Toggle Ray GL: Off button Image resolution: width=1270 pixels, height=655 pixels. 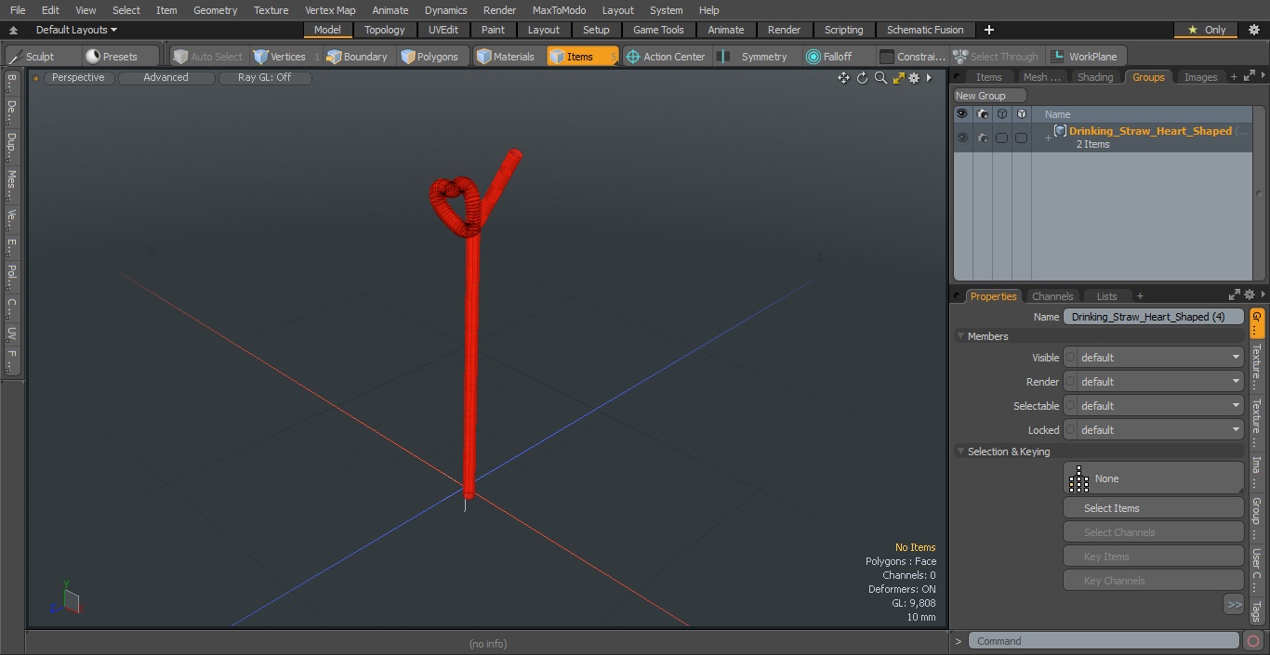click(x=265, y=78)
